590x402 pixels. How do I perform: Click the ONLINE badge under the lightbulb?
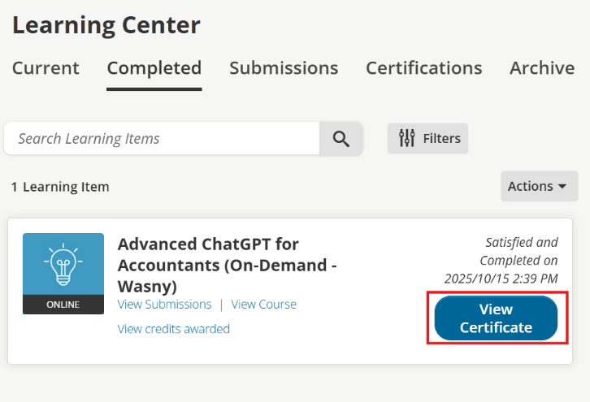[x=63, y=305]
